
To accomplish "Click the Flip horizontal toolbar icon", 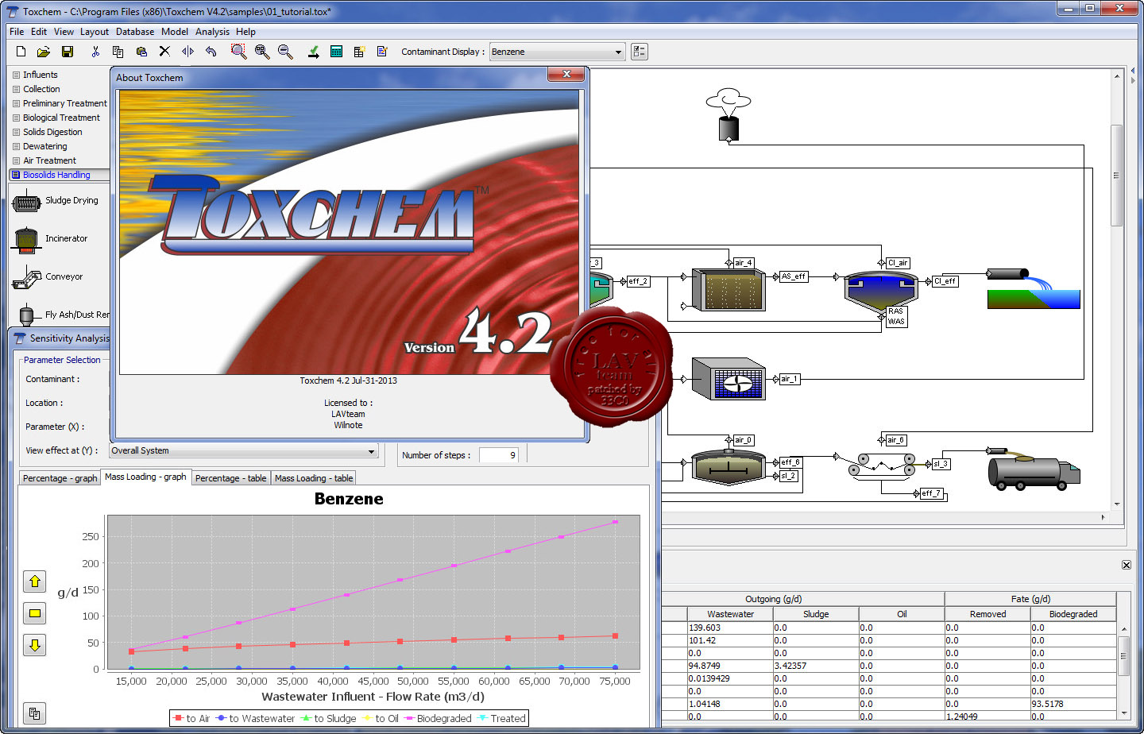I will [x=187, y=52].
